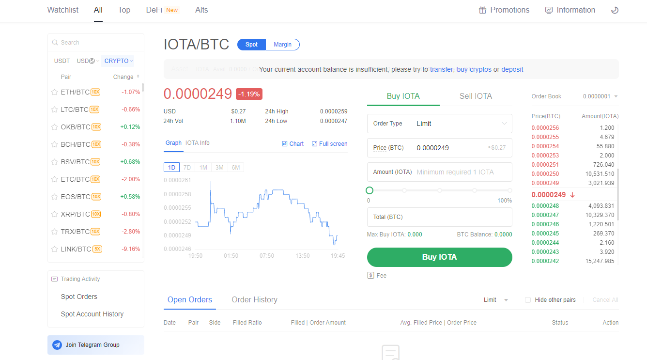Star ETH/BTC as favorite
The width and height of the screenshot is (647, 360).
pyautogui.click(x=55, y=92)
